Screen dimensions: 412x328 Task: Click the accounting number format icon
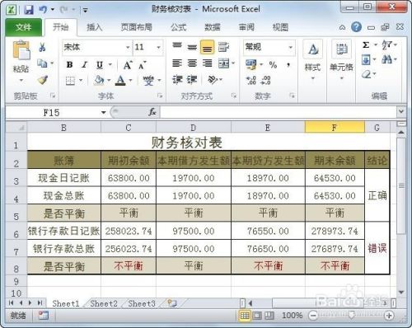pyautogui.click(x=251, y=65)
